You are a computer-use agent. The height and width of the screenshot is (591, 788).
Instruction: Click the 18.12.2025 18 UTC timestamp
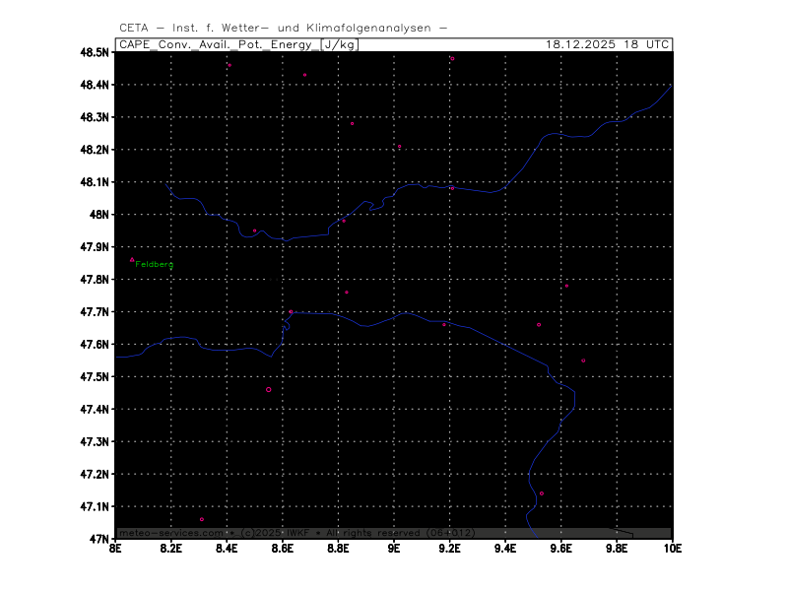click(608, 44)
